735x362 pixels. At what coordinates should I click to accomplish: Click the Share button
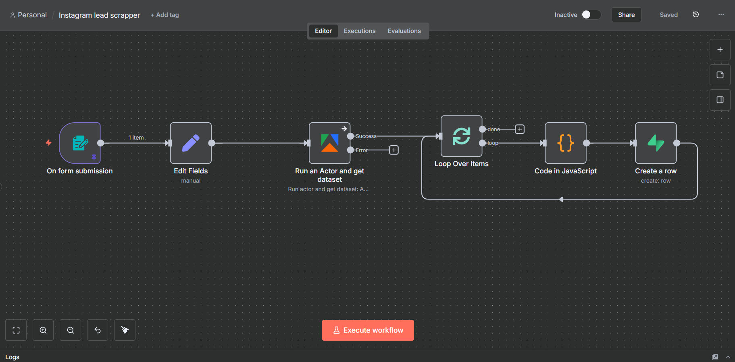click(x=627, y=15)
